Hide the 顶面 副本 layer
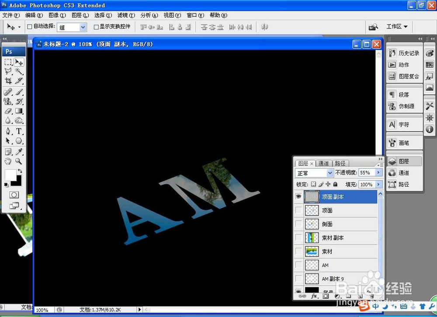 point(299,196)
